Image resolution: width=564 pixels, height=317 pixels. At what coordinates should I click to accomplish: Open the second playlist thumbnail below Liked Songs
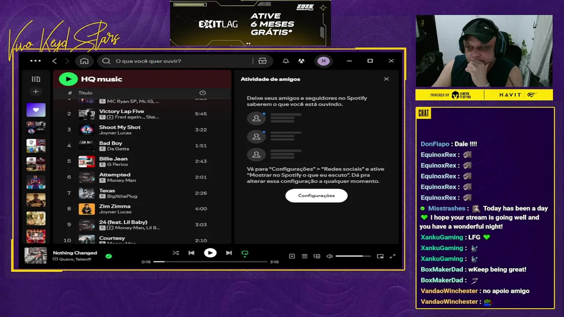click(36, 146)
